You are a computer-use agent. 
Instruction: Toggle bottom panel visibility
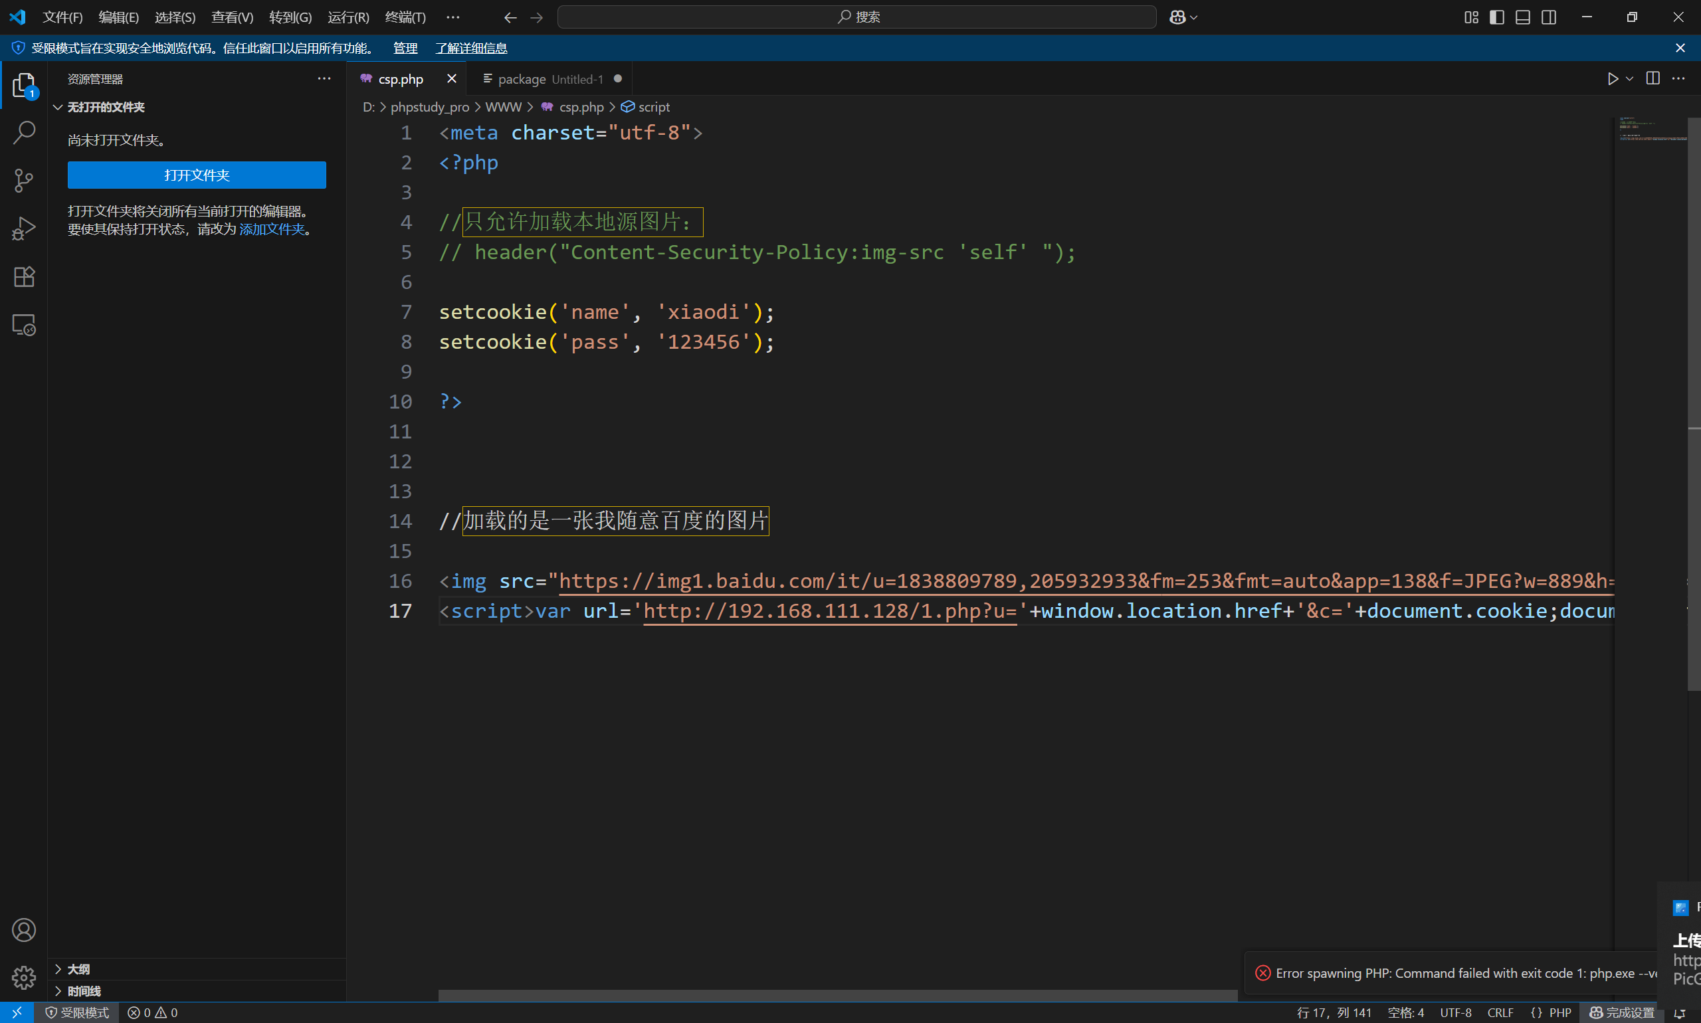tap(1522, 17)
